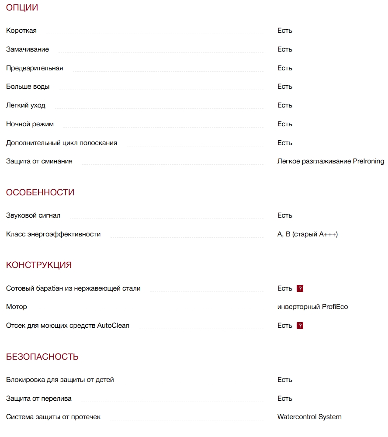Click the инверторный ProfiEco motor value
The image size is (388, 437).
(x=313, y=307)
